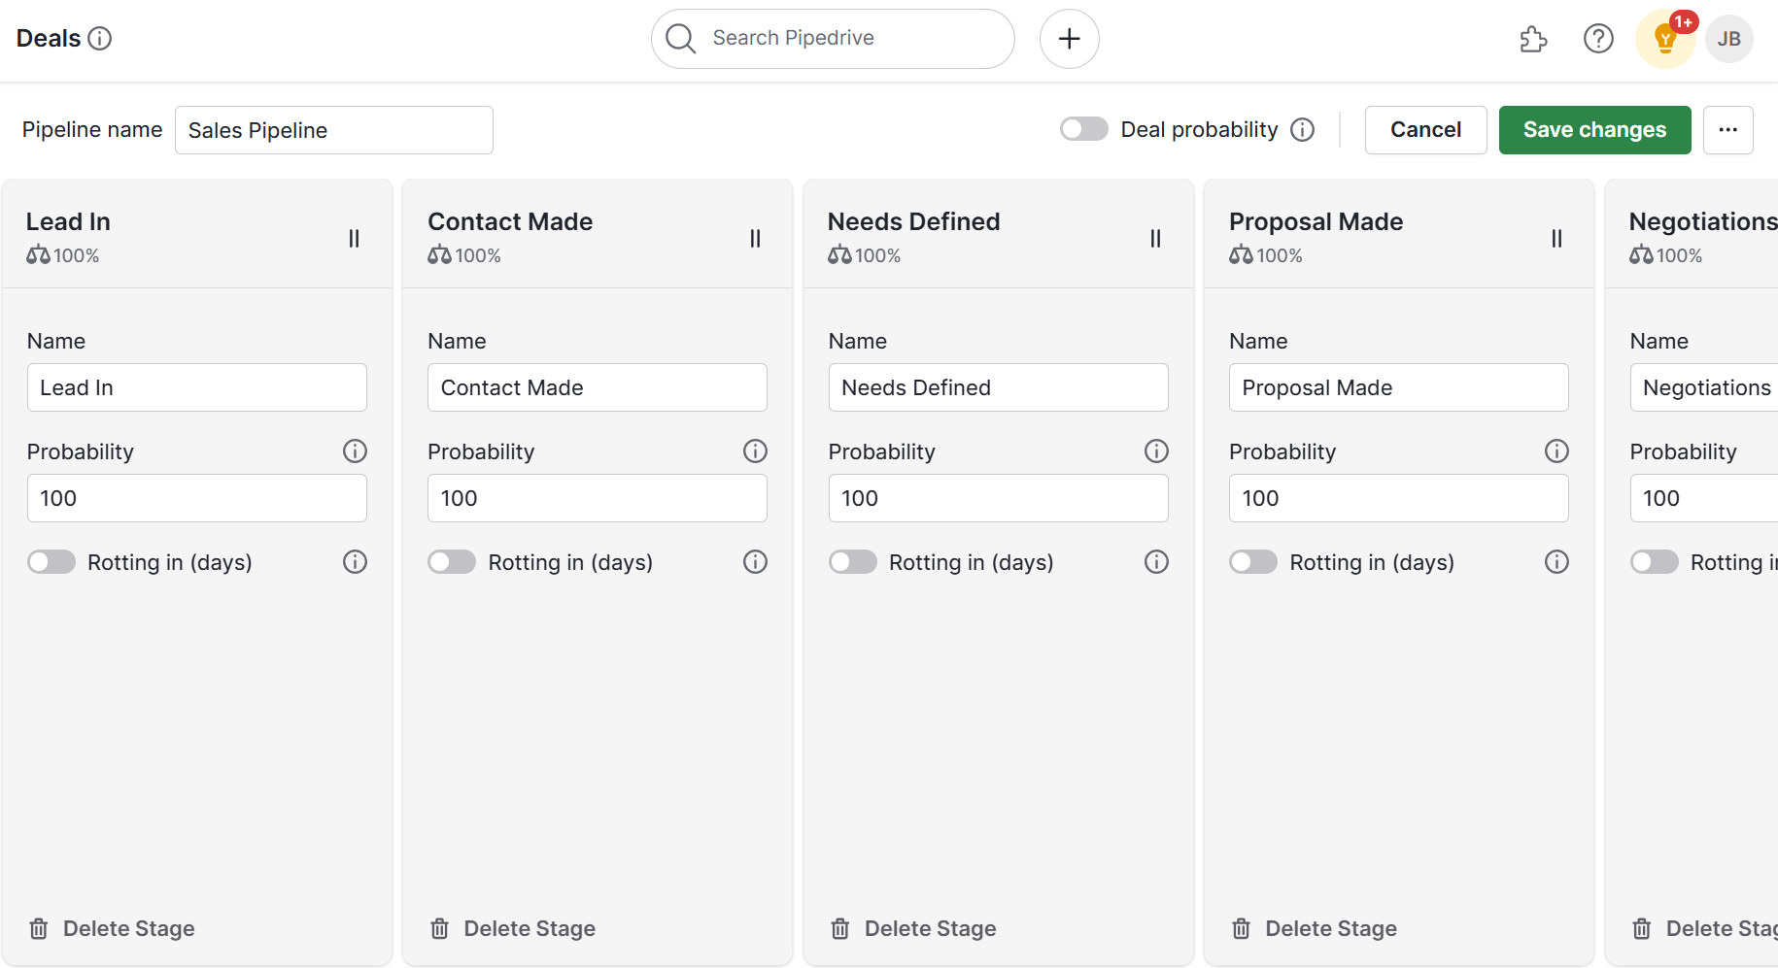Viewport: 1778px width, 968px height.
Task: Click the Rotting info icon for Contact Made
Action: pyautogui.click(x=755, y=561)
